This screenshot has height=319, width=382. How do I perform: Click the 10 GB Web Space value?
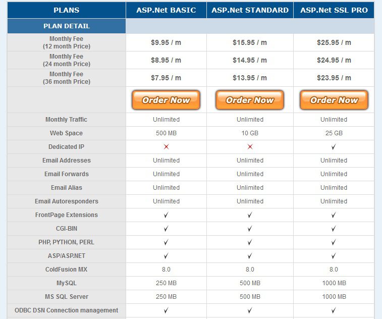(250, 133)
